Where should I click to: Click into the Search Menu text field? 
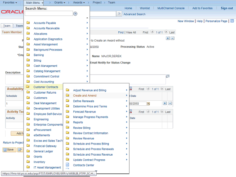point(49,14)
